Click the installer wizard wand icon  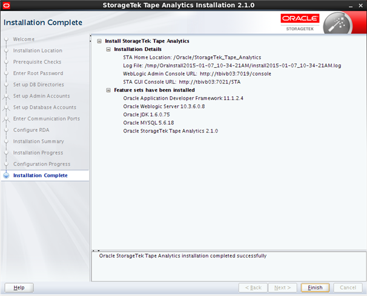tap(337, 24)
